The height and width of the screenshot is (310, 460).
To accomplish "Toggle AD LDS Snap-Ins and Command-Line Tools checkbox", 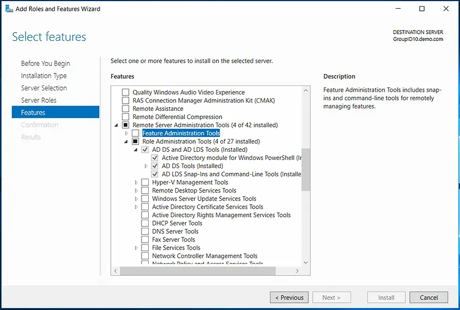I will (x=155, y=174).
